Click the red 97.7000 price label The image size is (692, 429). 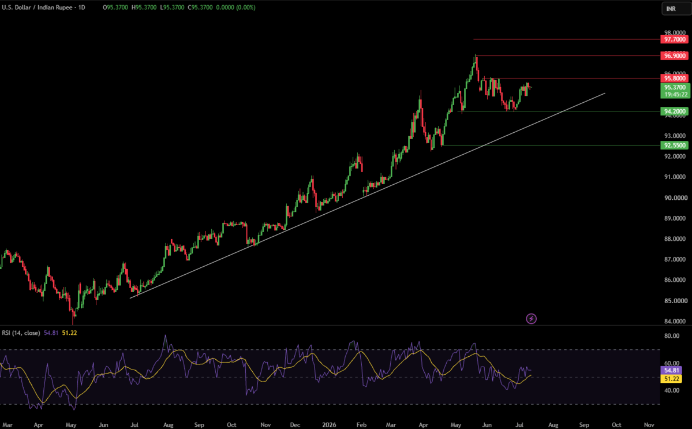(x=674, y=40)
